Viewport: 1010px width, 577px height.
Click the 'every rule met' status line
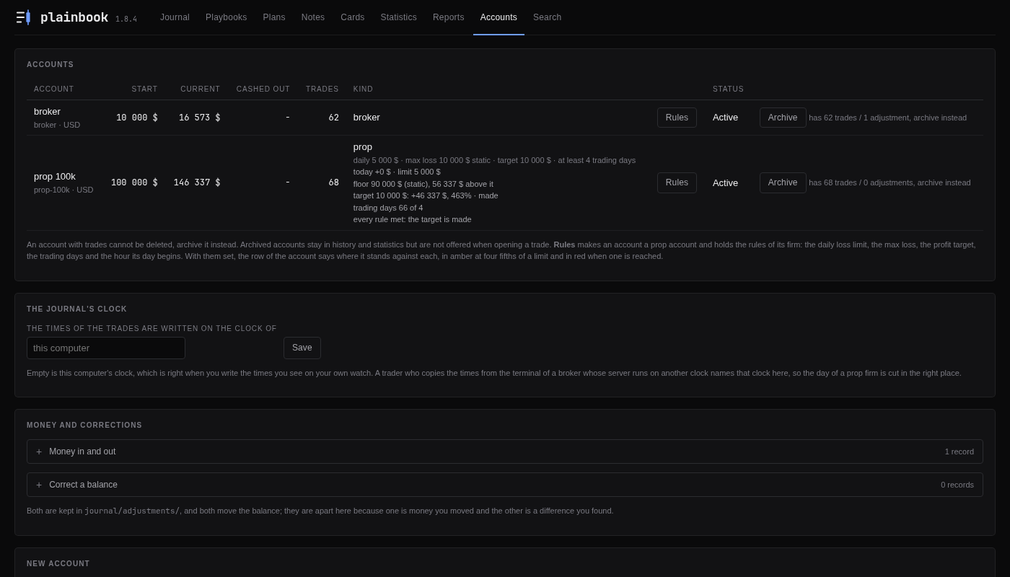pyautogui.click(x=413, y=219)
